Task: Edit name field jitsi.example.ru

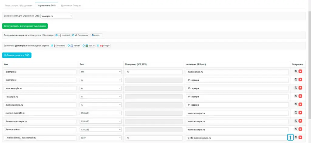Action: [40, 130]
